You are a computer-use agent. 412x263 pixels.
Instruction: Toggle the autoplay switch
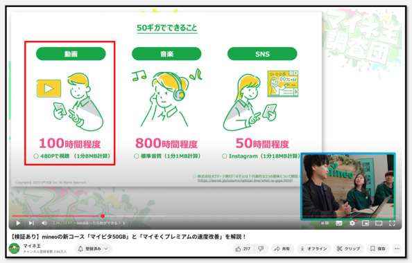[325, 223]
